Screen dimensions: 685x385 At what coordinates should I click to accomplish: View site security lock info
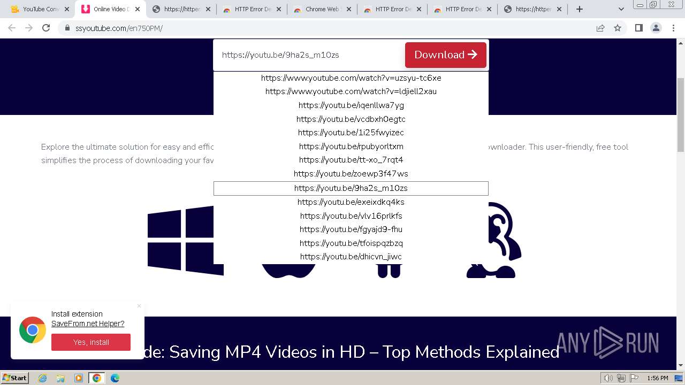[67, 28]
